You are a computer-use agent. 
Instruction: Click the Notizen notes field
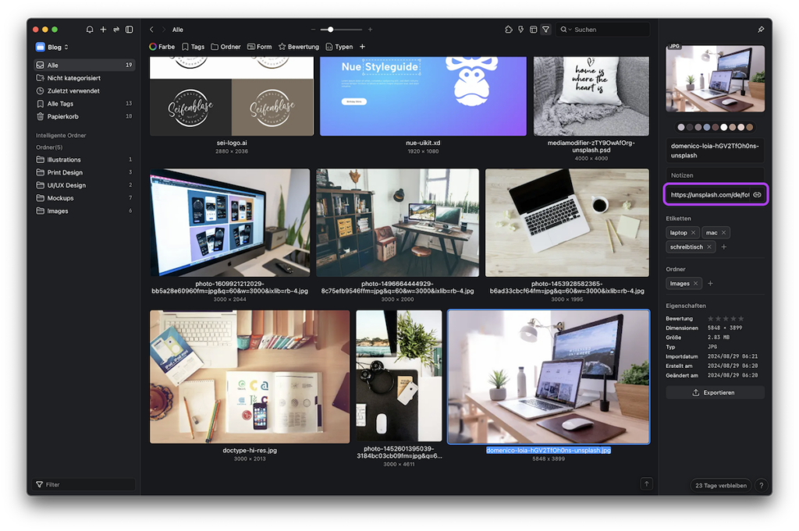click(x=715, y=175)
